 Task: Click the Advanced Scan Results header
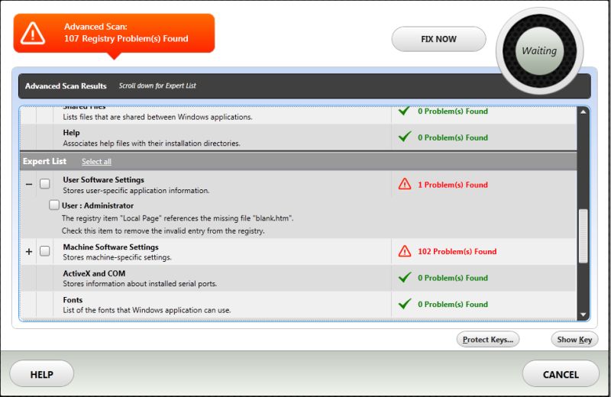[x=66, y=86]
